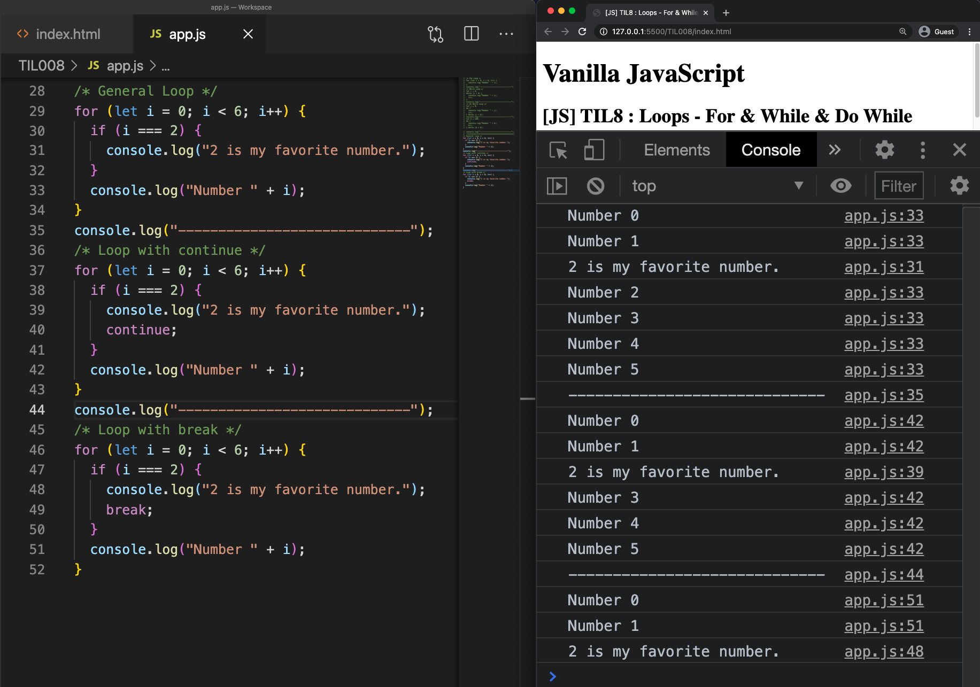Click the 'break;' statement on line 49

[129, 510]
